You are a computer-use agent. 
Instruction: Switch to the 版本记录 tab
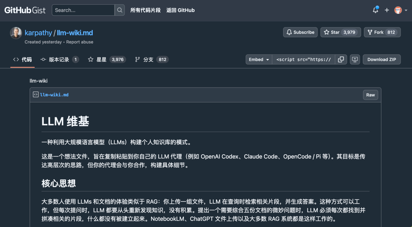pyautogui.click(x=60, y=59)
